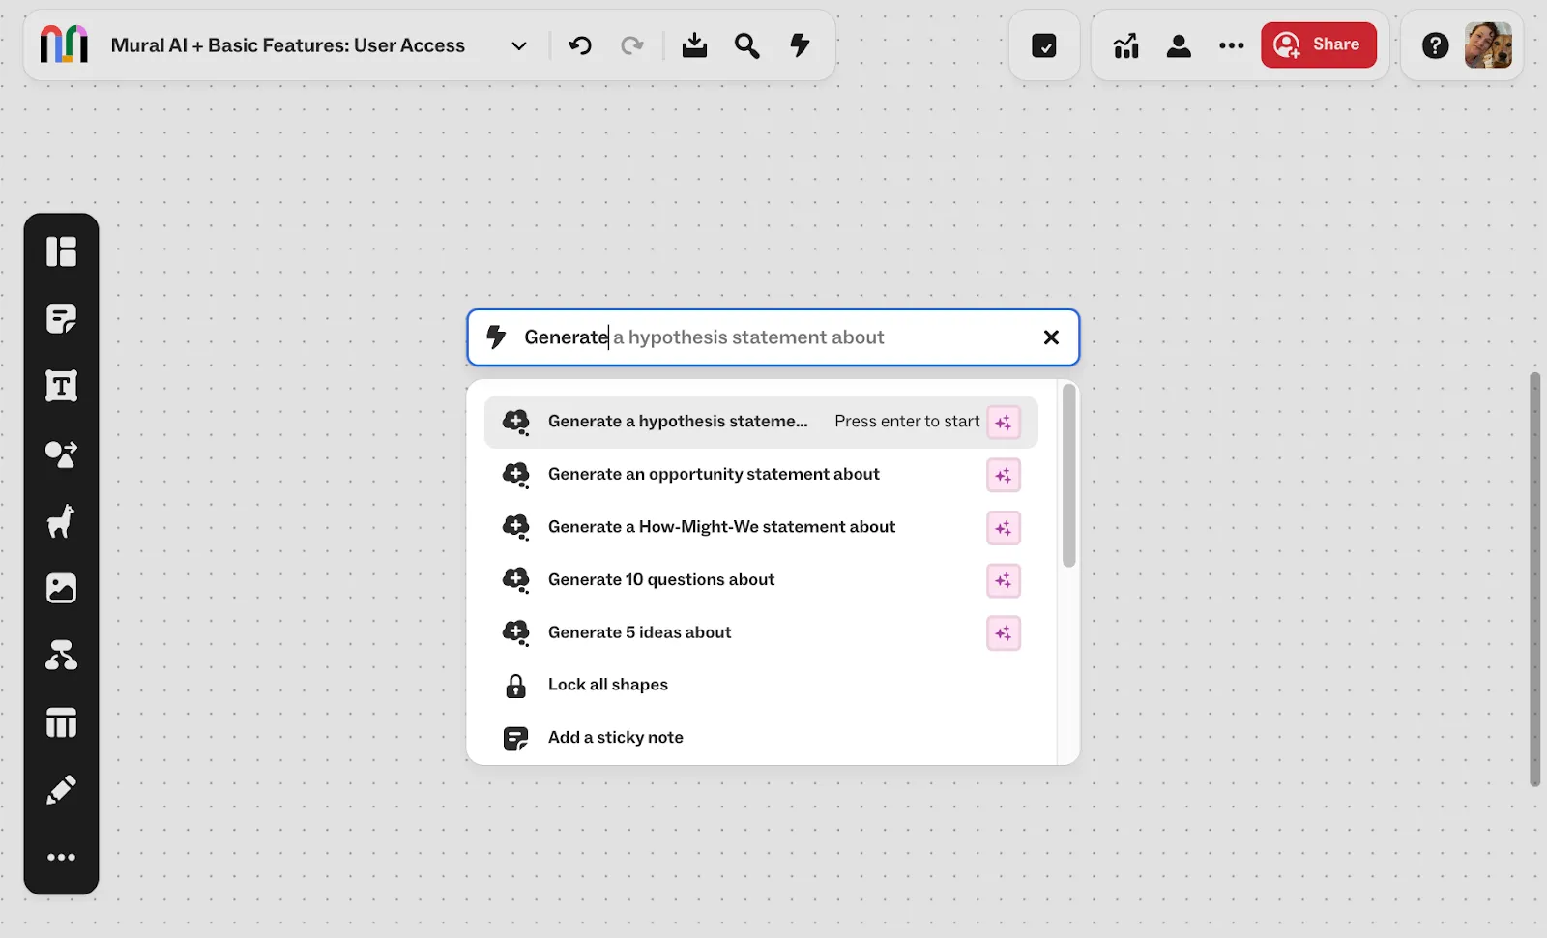Click AI sparkle badge on How-Might-We row

coord(1004,528)
